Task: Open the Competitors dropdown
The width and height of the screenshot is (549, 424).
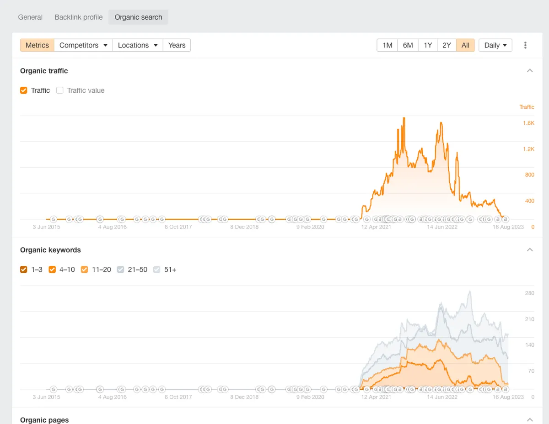Action: pos(83,45)
